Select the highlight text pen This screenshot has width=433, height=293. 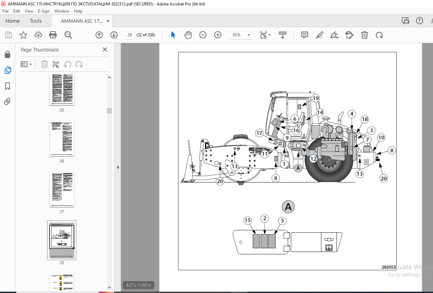[319, 35]
